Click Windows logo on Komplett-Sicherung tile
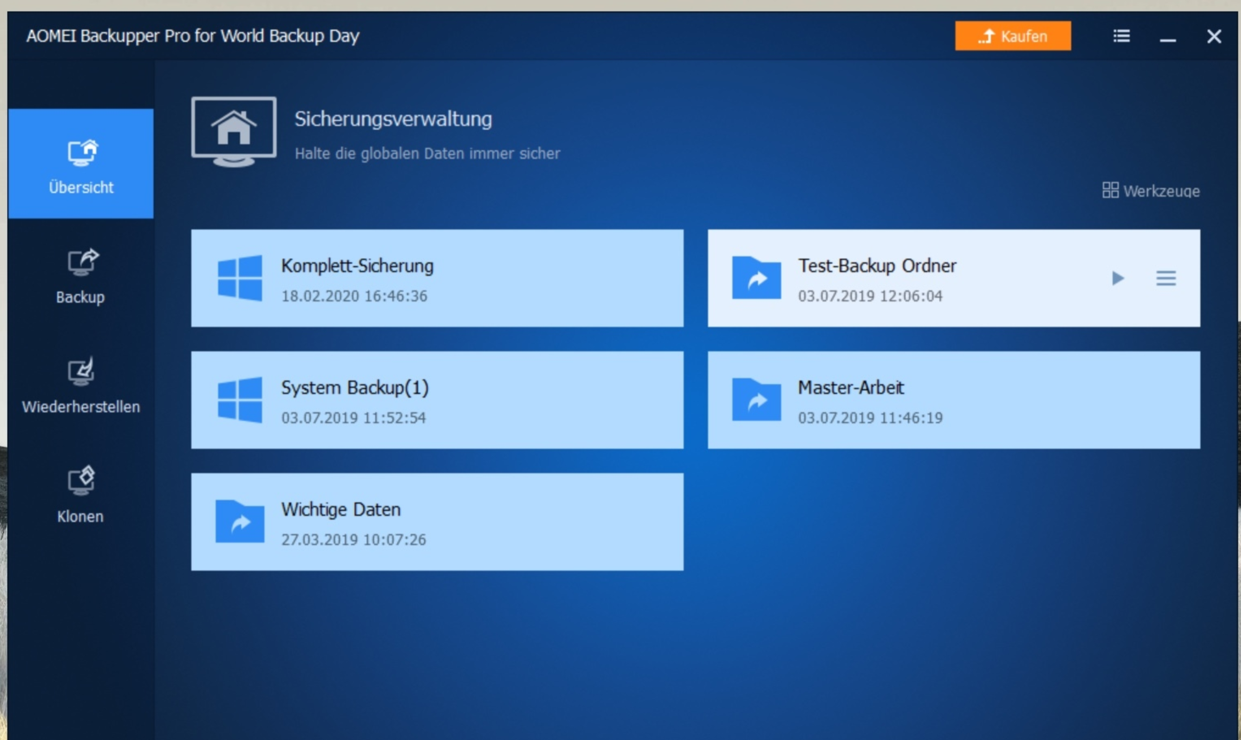 pos(240,278)
